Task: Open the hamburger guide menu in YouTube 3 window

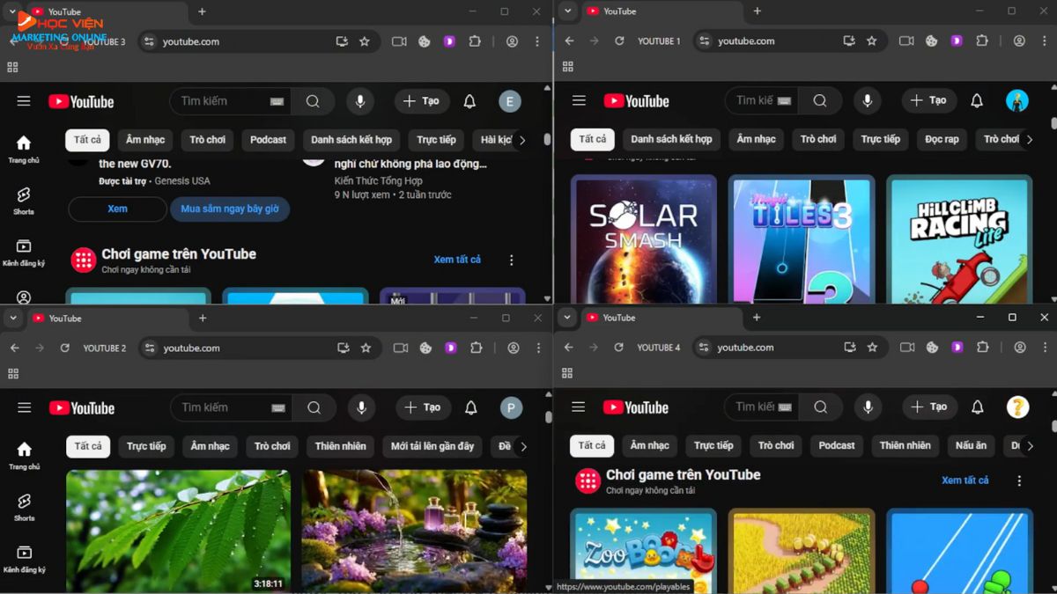Action: click(24, 101)
